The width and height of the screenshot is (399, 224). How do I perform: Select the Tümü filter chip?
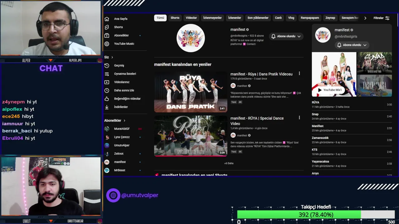160,18
